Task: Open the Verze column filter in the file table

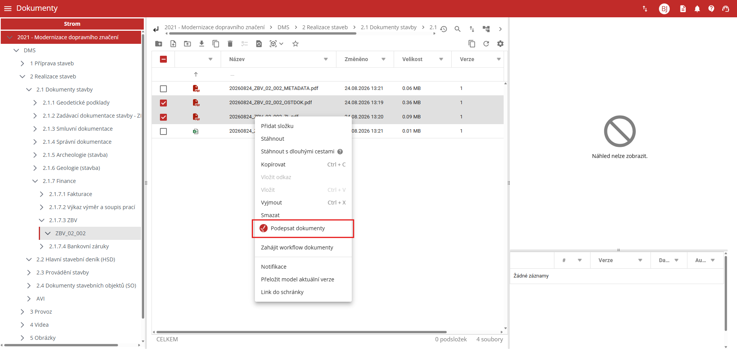Action: pos(499,59)
